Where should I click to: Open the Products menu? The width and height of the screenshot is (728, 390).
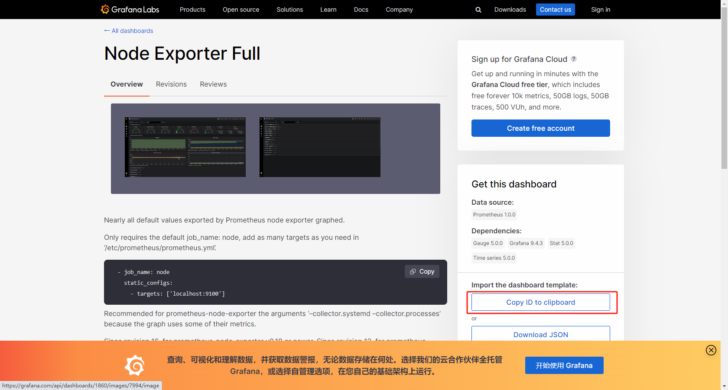point(192,10)
